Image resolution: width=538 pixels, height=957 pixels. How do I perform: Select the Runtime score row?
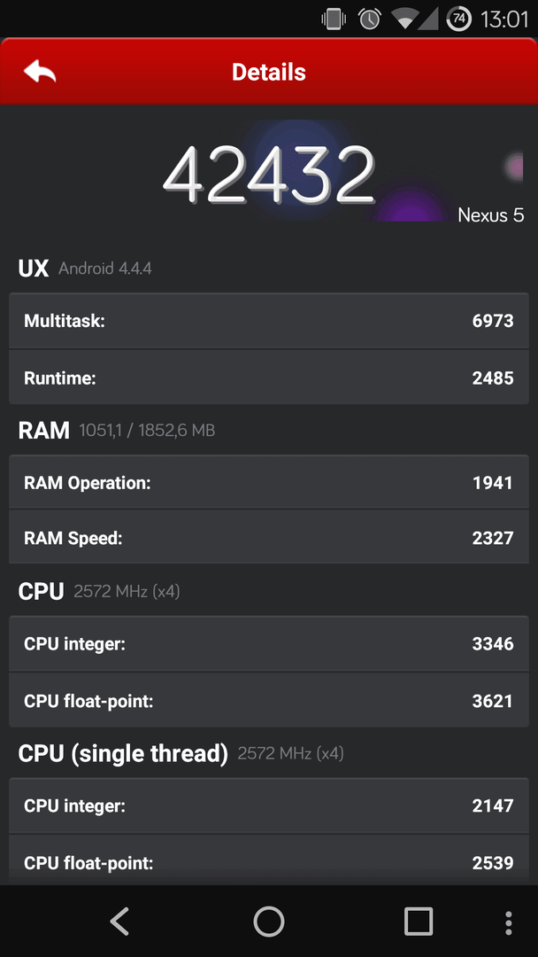[269, 377]
